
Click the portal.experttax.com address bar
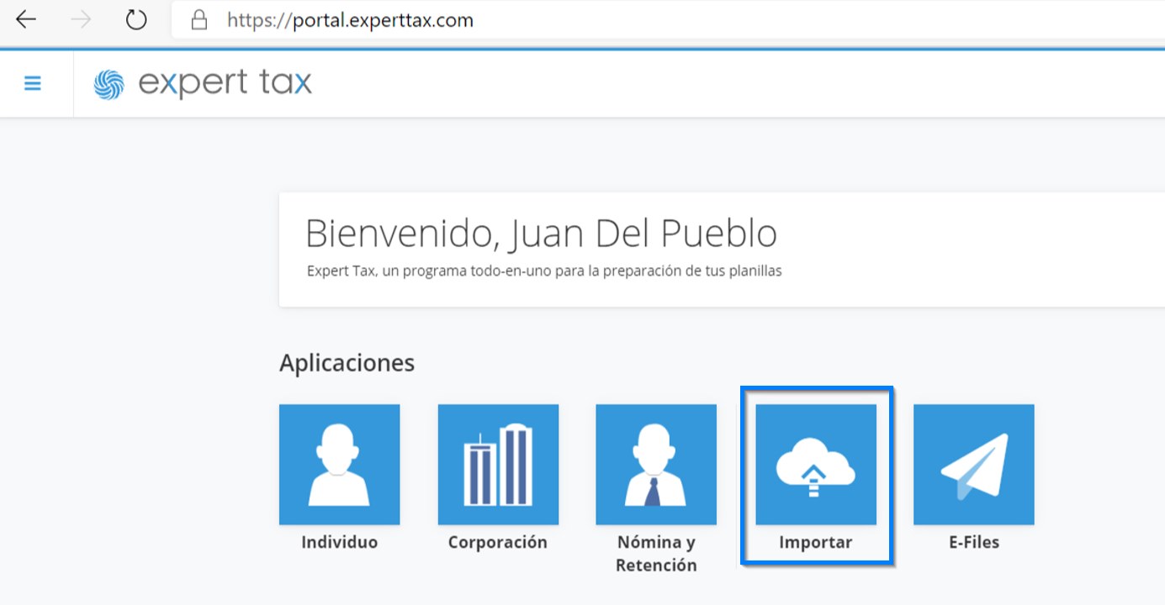[x=667, y=20]
